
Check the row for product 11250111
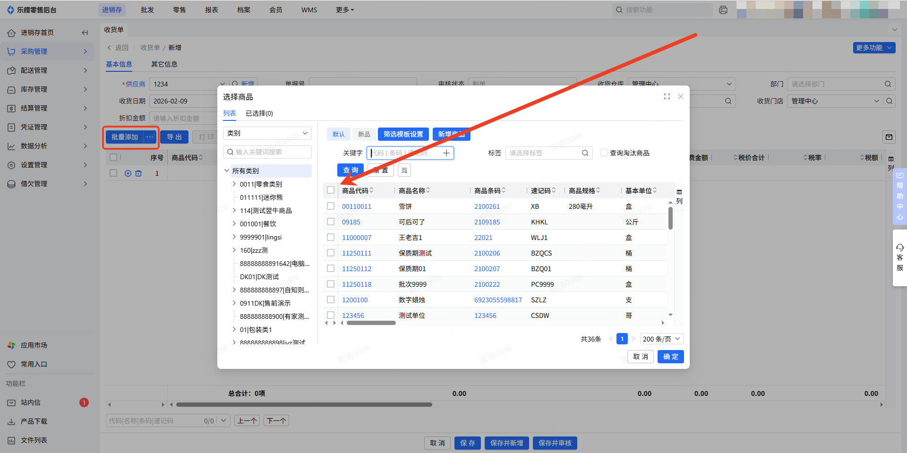coord(331,253)
